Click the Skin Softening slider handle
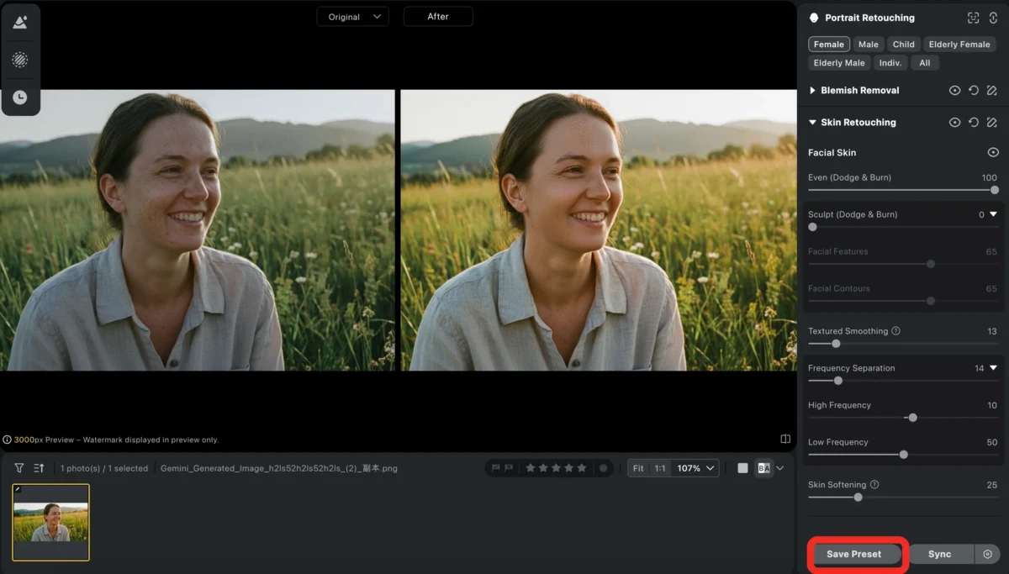 coord(858,498)
